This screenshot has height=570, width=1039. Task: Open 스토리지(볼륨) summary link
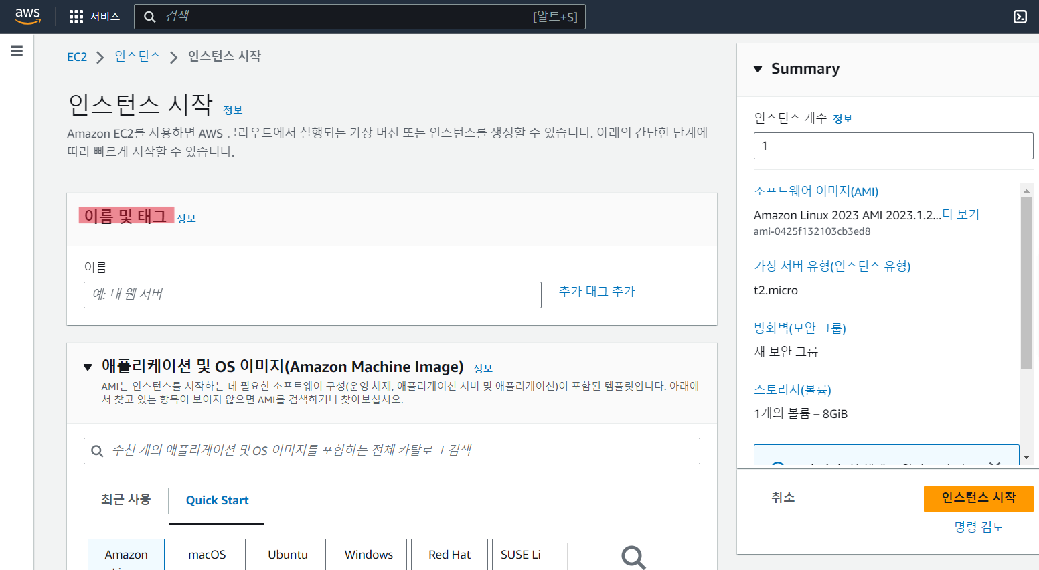793,390
